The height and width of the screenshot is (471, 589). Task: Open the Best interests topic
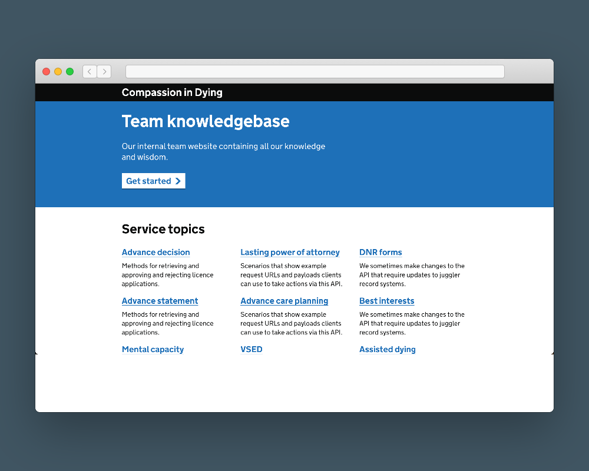[x=387, y=301]
